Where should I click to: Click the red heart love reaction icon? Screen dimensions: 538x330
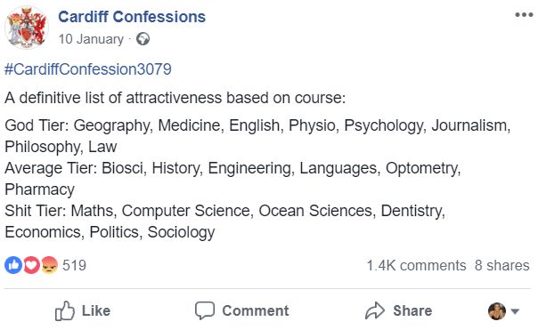coord(31,265)
